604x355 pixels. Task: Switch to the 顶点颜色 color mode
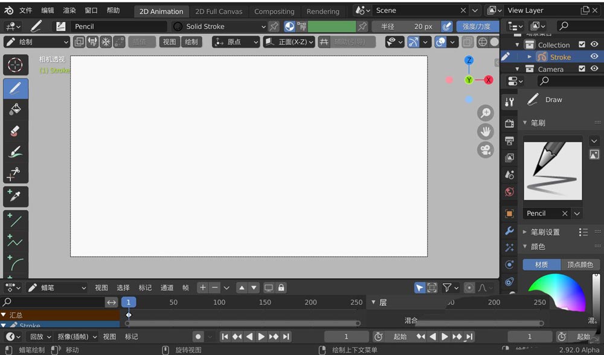pos(580,264)
